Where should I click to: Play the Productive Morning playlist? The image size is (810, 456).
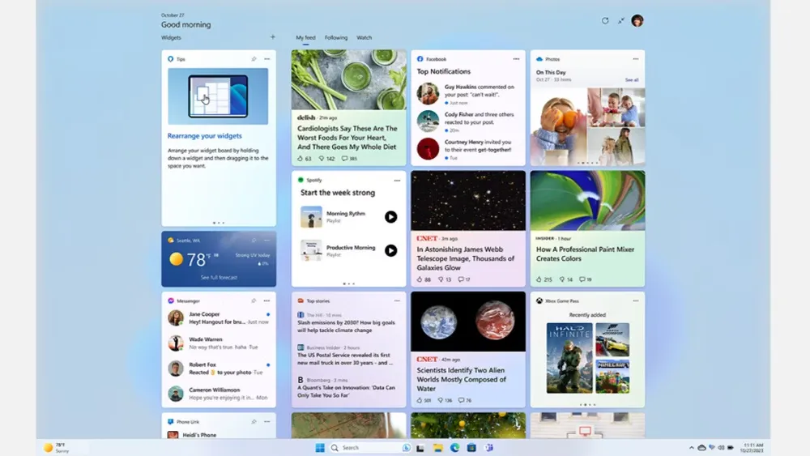[x=390, y=250]
